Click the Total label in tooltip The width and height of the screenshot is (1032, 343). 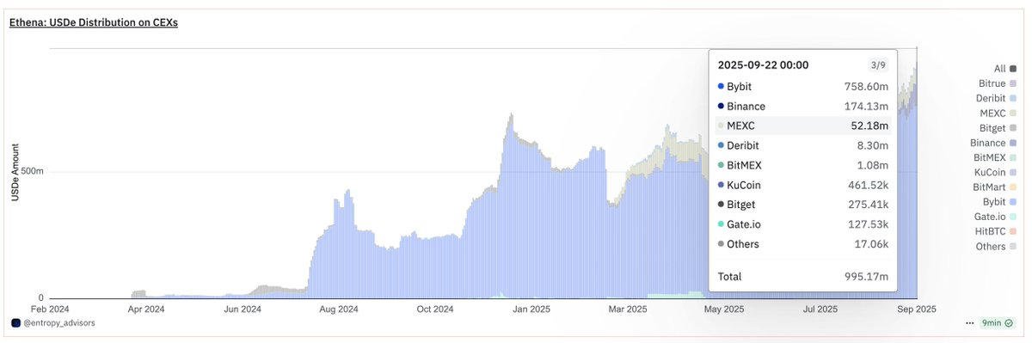[729, 277]
